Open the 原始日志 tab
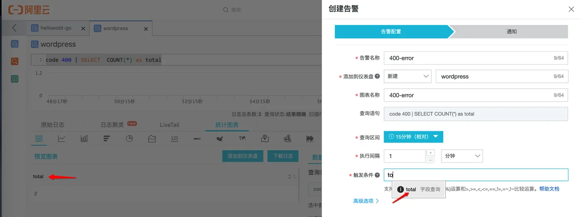581x217 pixels. coord(53,125)
